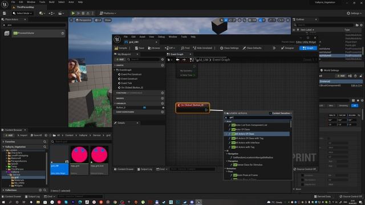Screen dimensions: 365x205
Task: Click the forward arrow in Event Graph navigation
Action: pyautogui.click(x=184, y=60)
